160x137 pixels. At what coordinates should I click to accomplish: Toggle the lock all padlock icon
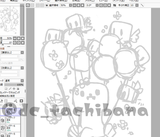tap(18, 89)
